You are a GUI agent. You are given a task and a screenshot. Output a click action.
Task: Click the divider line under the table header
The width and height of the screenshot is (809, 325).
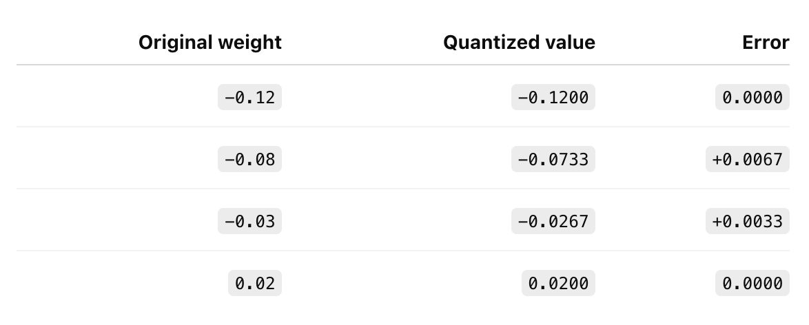tap(403, 65)
